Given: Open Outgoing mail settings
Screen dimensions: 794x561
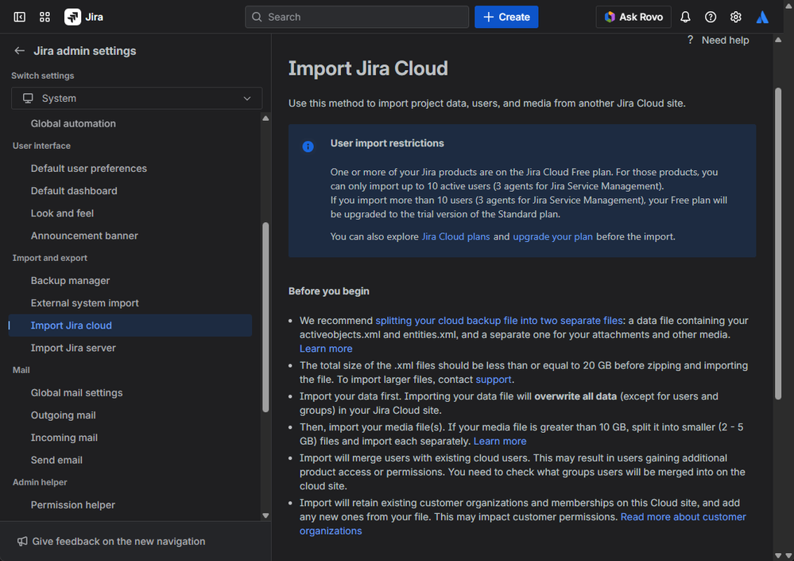Looking at the screenshot, I should 64,415.
